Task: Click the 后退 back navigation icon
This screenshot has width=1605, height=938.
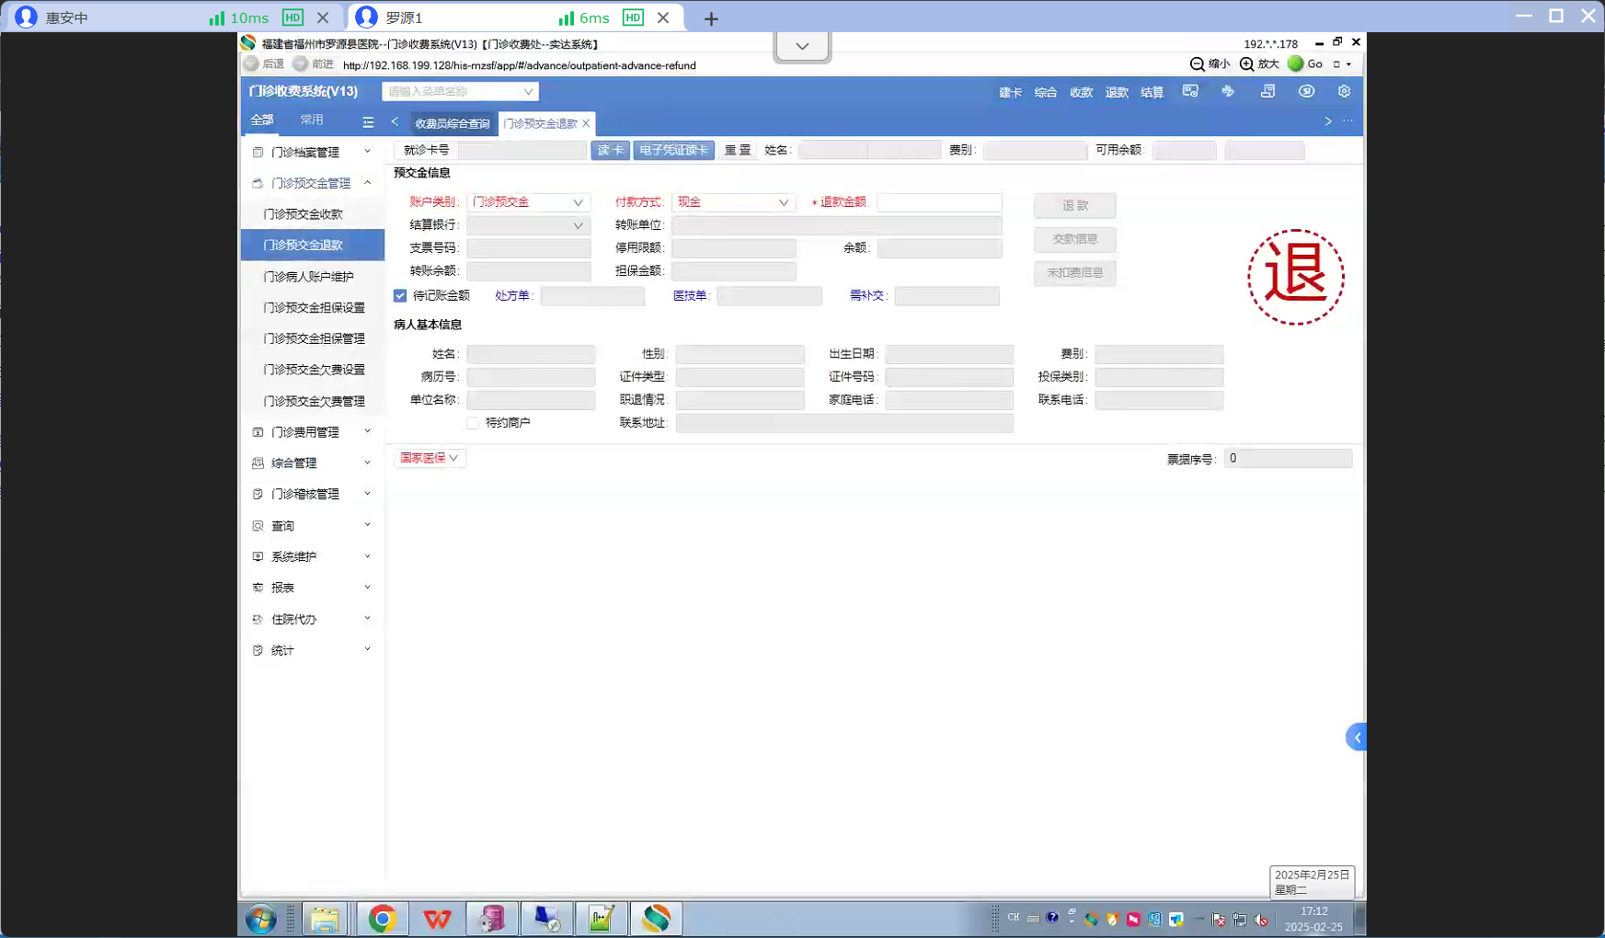Action: click(251, 64)
